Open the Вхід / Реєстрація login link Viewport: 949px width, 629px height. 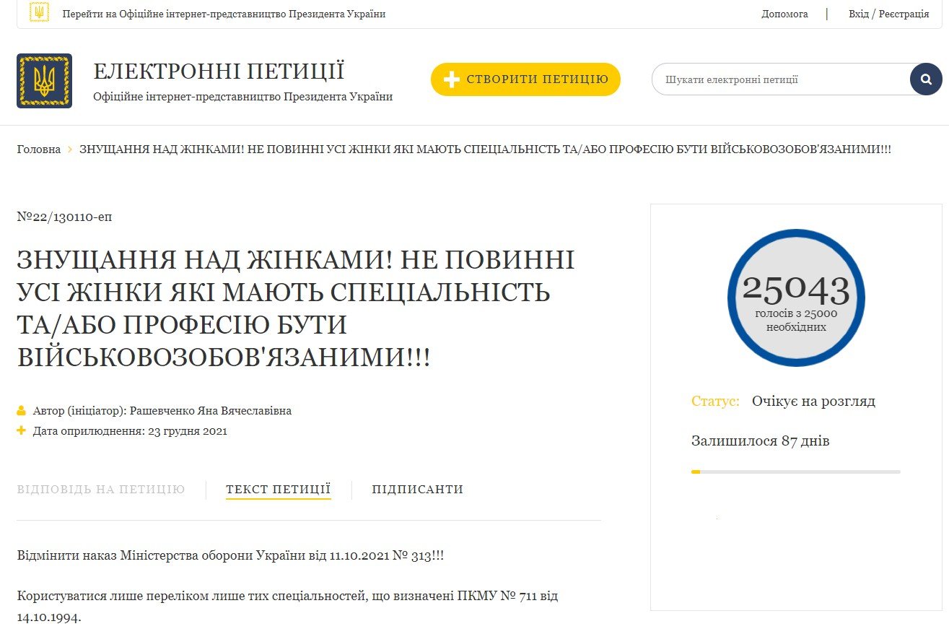click(x=888, y=14)
